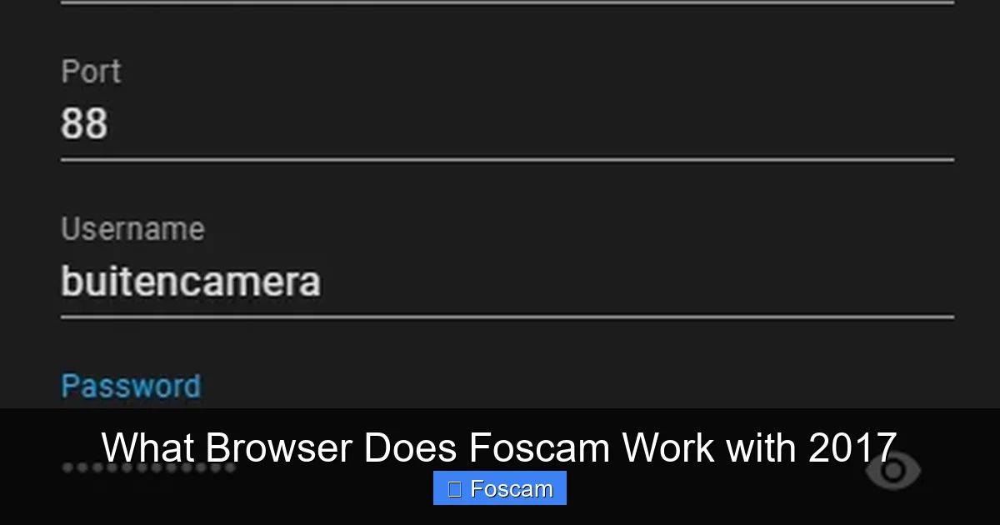Select the Password field label
Image resolution: width=1000 pixels, height=525 pixels.
click(x=130, y=385)
